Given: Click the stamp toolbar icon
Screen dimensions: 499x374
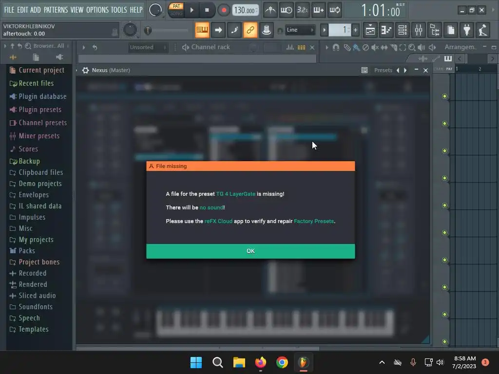Looking at the screenshot, I should tap(267, 30).
